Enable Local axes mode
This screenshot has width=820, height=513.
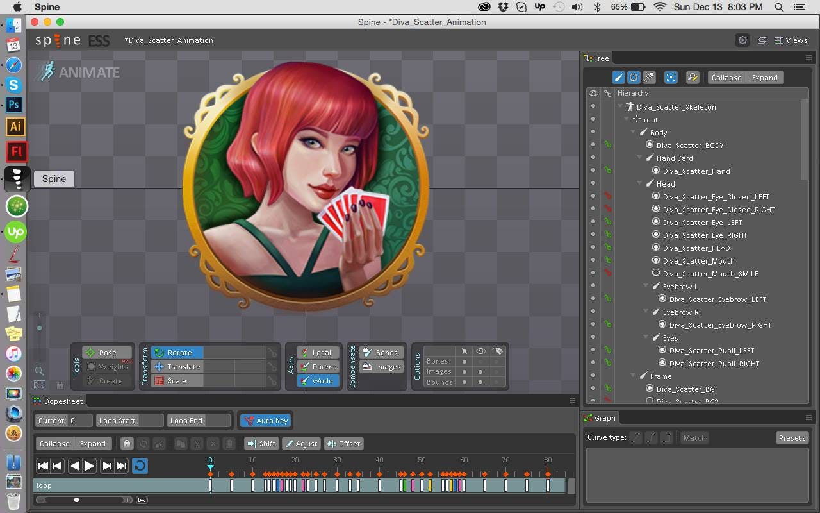(318, 353)
